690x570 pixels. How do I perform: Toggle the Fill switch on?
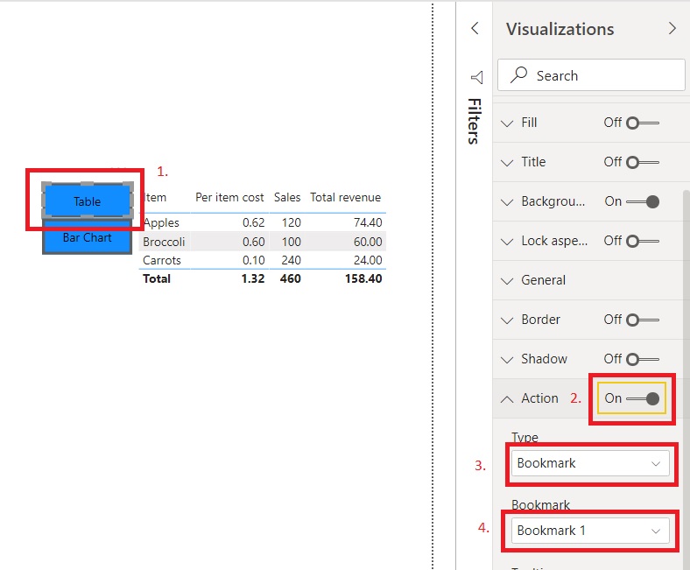point(644,123)
